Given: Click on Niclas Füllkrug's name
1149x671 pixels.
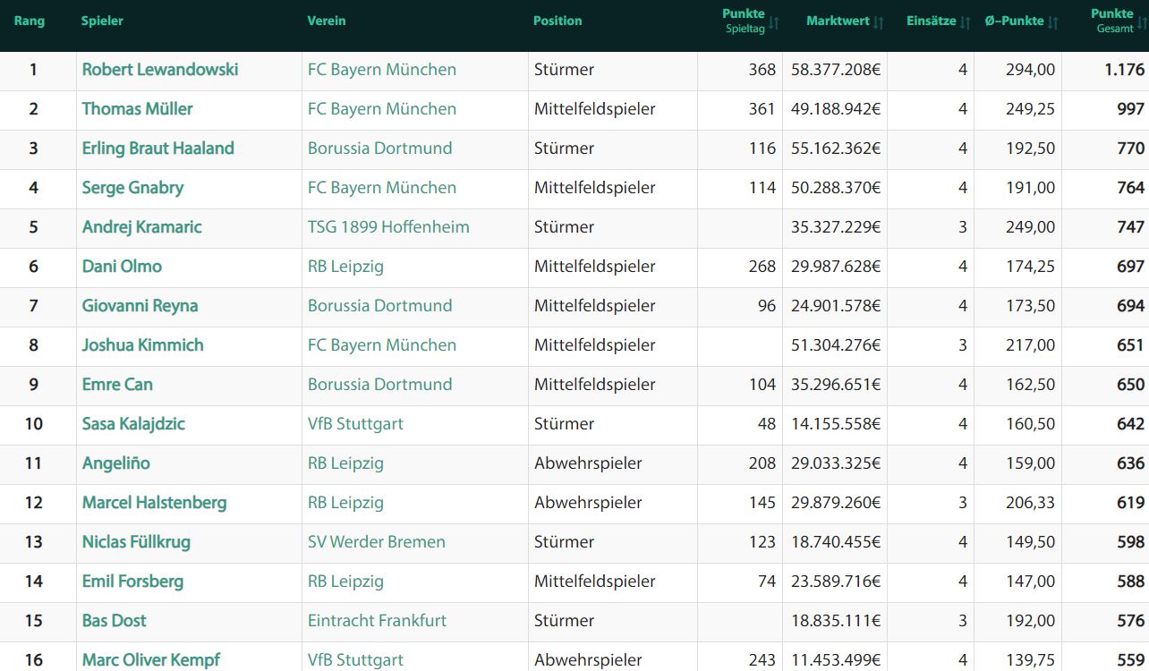Looking at the screenshot, I should pos(136,542).
